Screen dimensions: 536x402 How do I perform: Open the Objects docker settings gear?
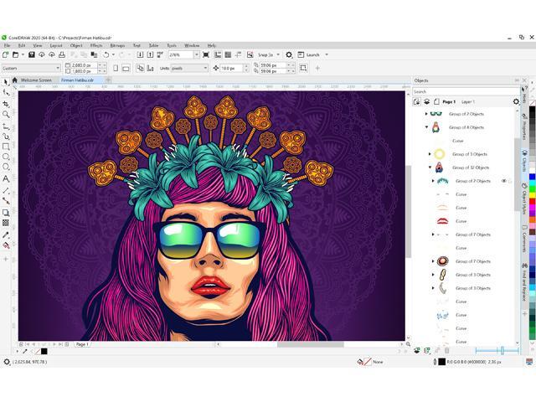tap(516, 101)
